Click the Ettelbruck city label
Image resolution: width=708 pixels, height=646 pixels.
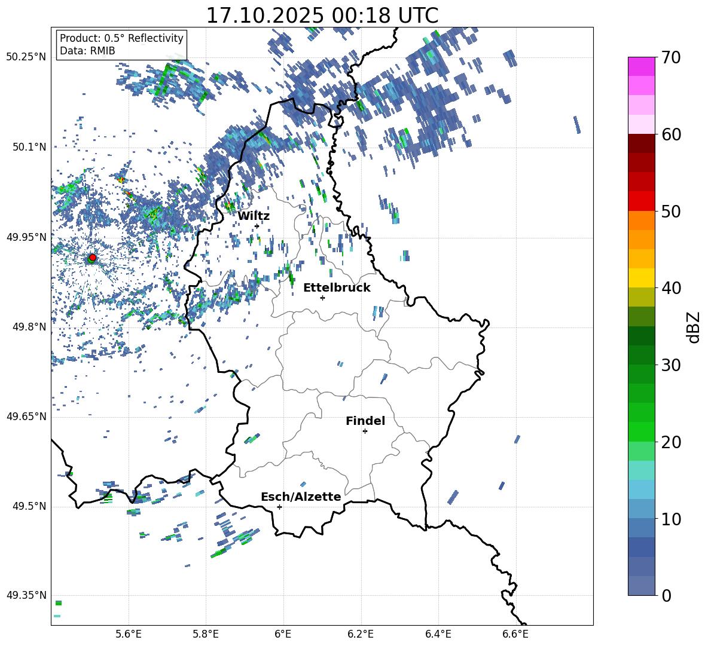click(337, 287)
